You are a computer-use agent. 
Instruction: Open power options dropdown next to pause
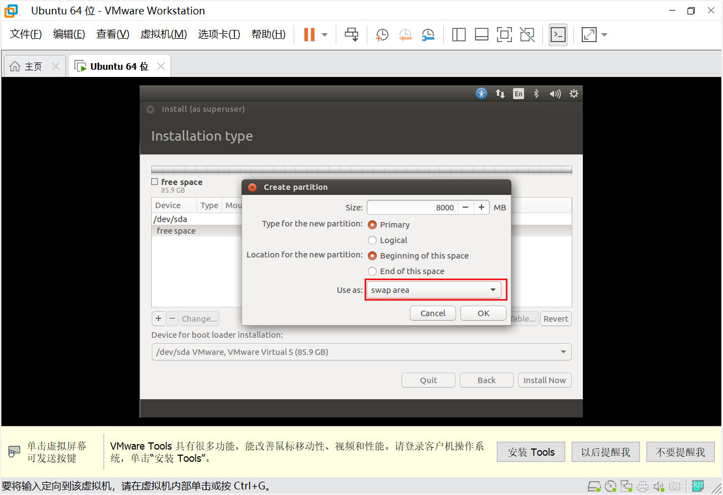pos(325,34)
